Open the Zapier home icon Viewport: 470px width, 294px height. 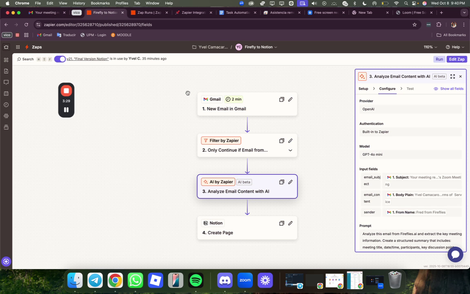[x=6, y=47]
